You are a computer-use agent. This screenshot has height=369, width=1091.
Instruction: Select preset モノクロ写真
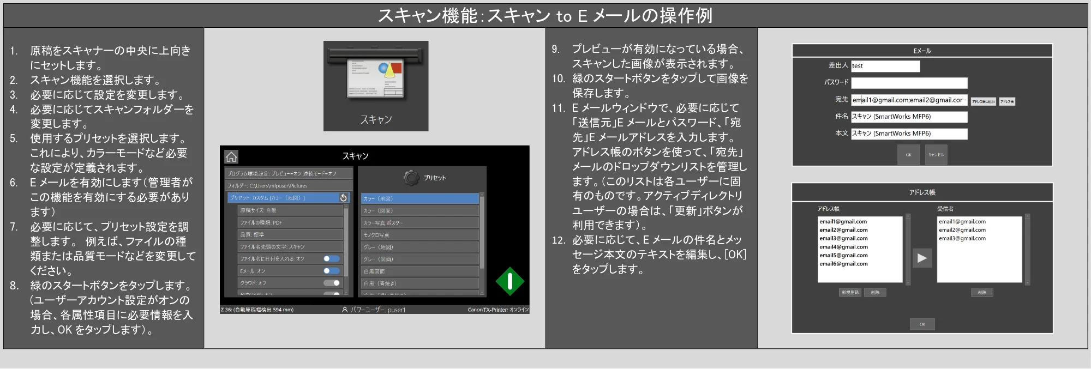coord(419,235)
